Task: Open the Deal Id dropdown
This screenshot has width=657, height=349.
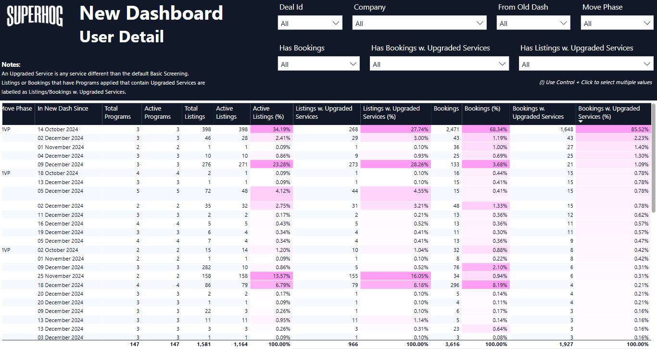Action: pos(310,23)
